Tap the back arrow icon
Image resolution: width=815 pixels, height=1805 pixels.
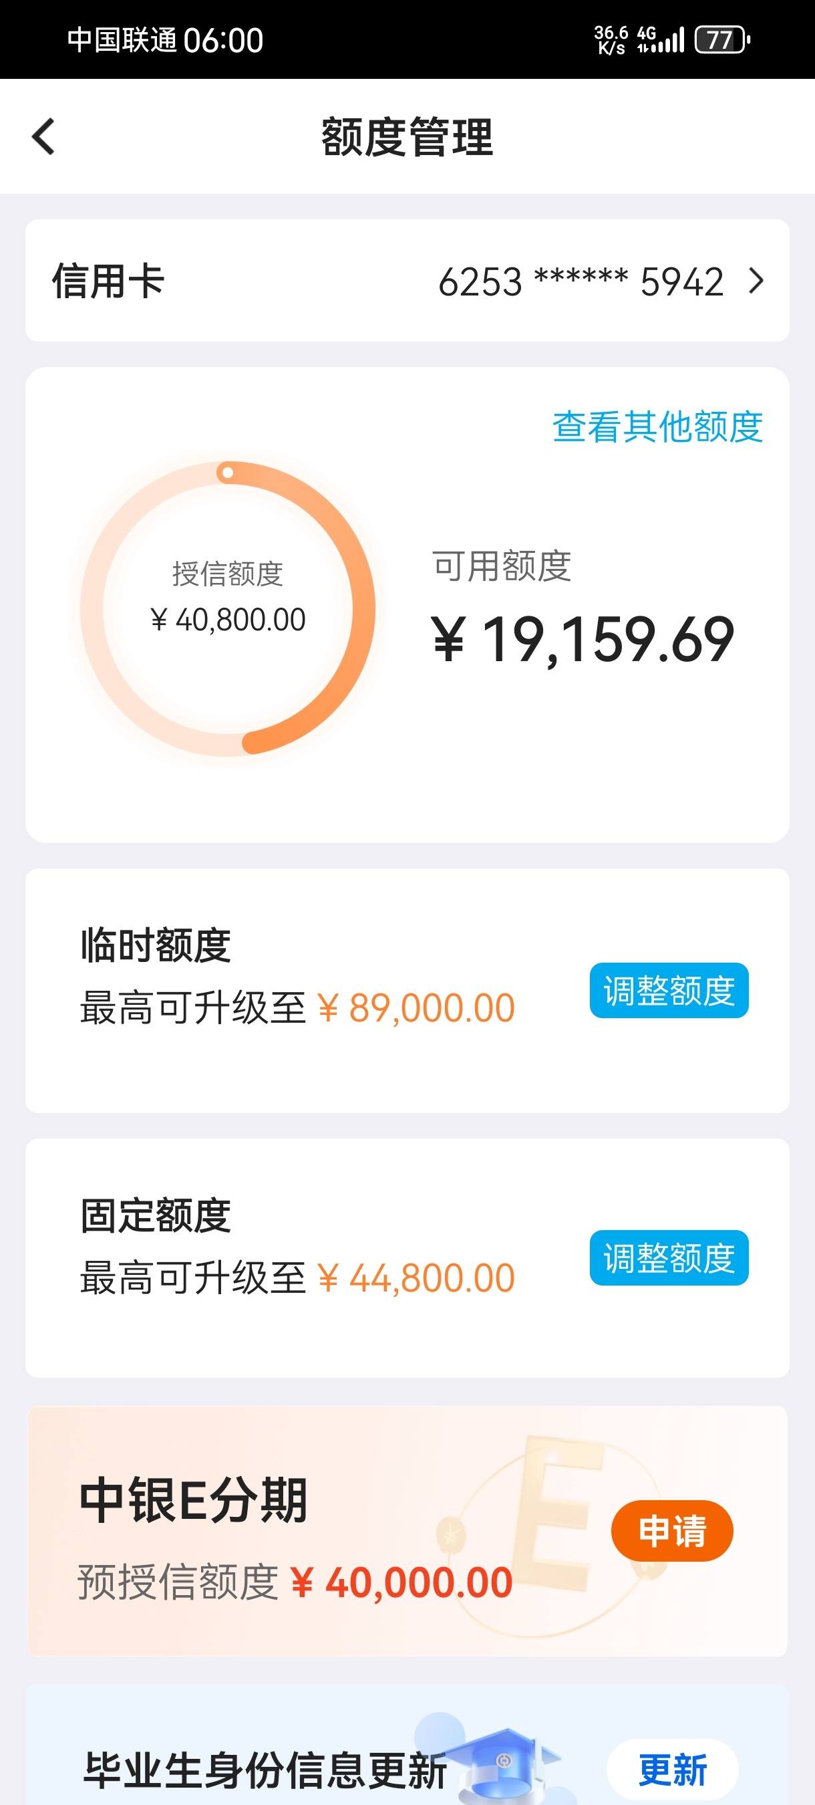pos(43,136)
